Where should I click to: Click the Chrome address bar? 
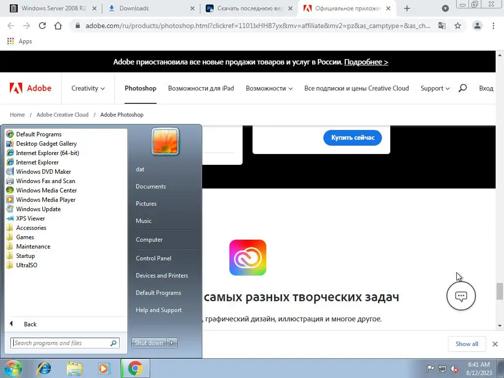coord(257,26)
